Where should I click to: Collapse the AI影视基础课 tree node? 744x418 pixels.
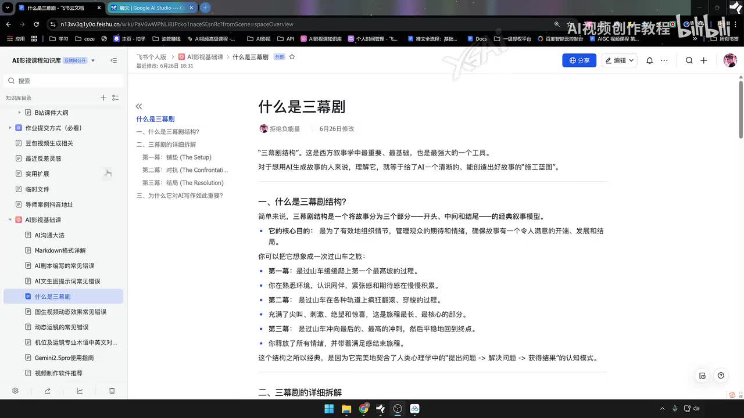click(10, 220)
